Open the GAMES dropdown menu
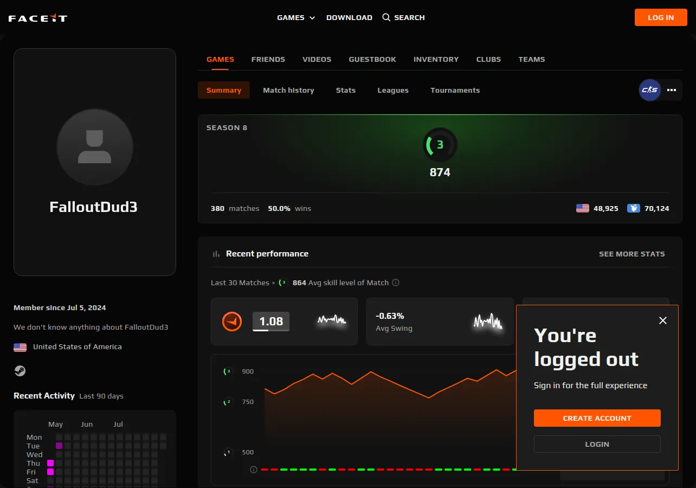The width and height of the screenshot is (696, 488). point(296,17)
